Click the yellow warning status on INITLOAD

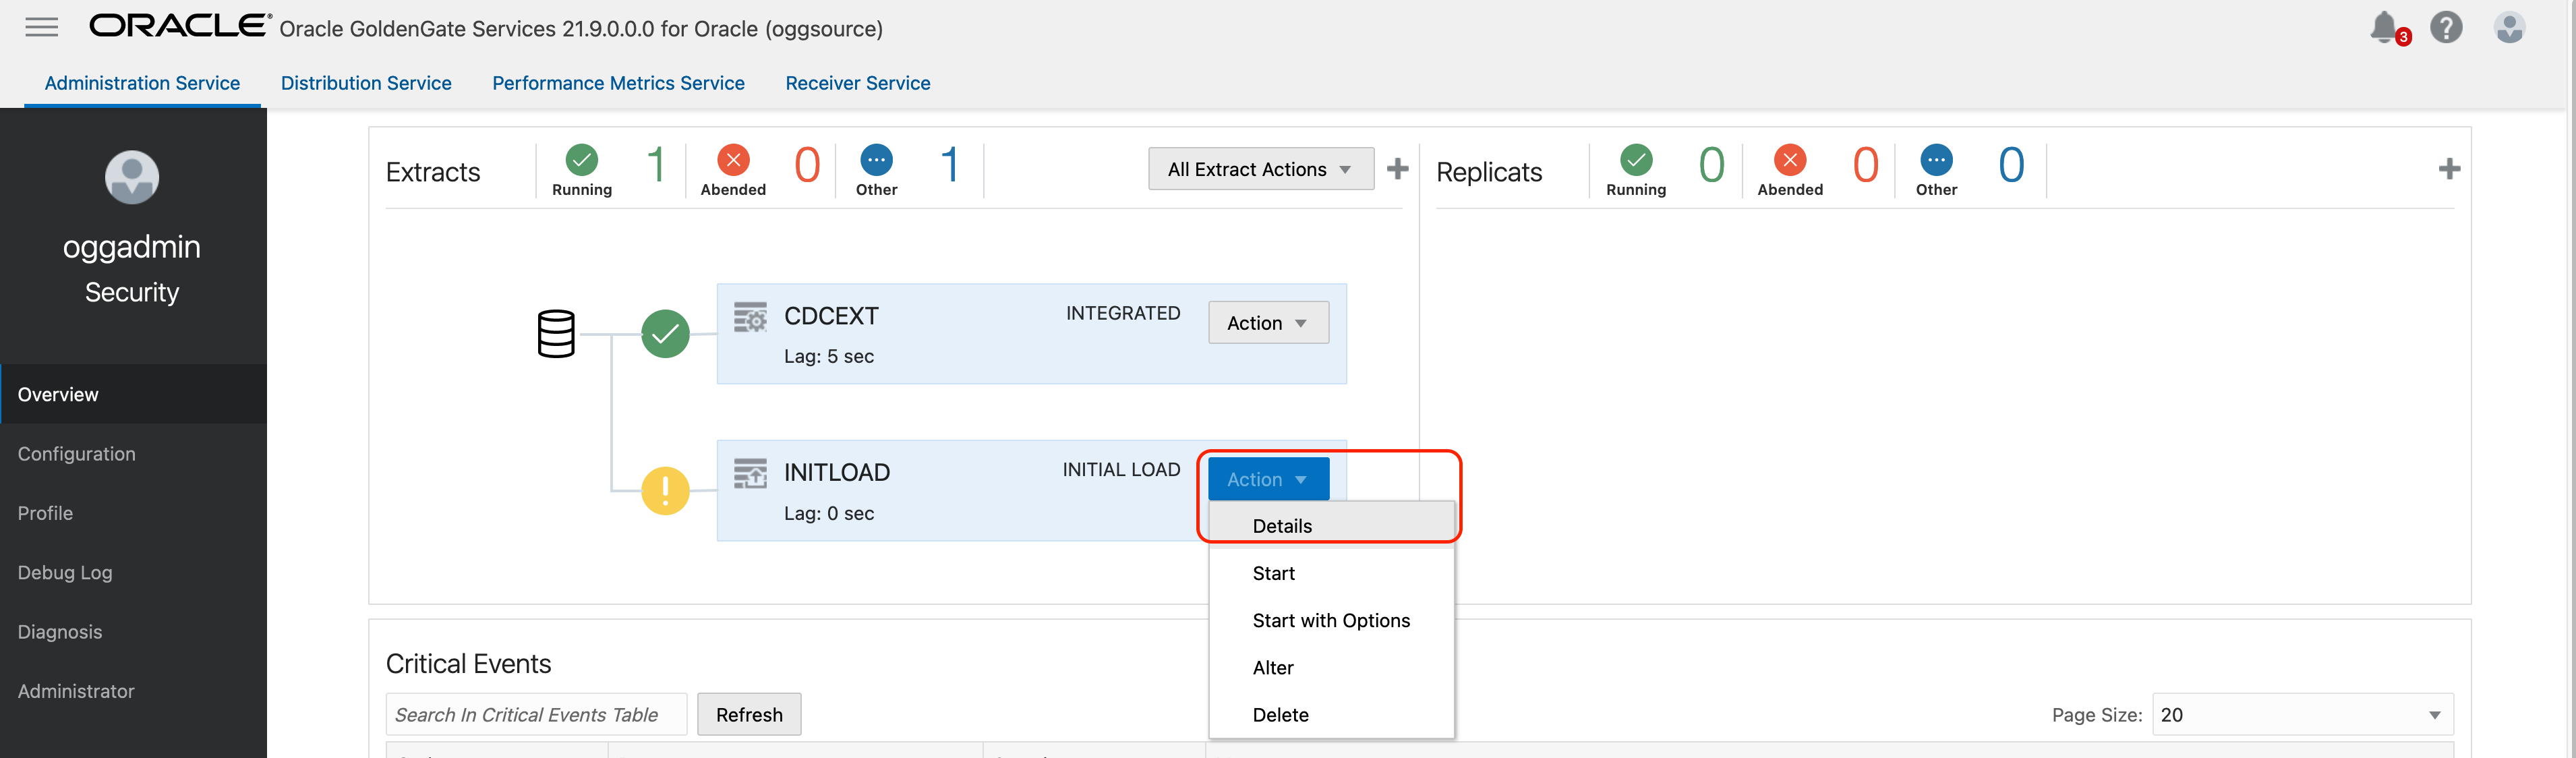666,490
